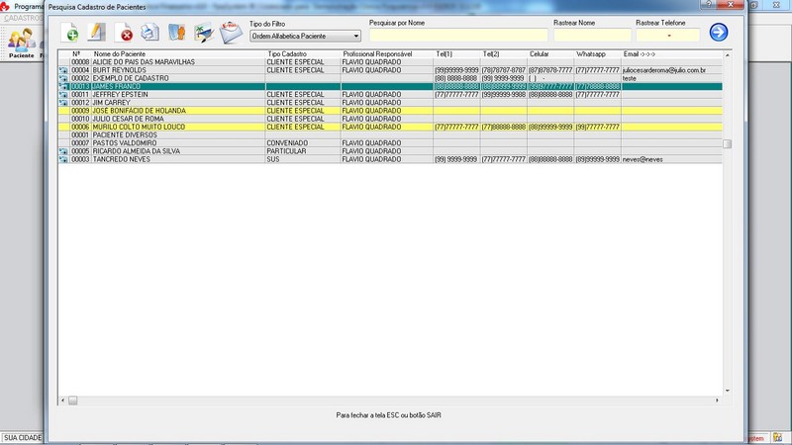
Task: Click the SUA CIDADE status bar entry
Action: (x=23, y=437)
